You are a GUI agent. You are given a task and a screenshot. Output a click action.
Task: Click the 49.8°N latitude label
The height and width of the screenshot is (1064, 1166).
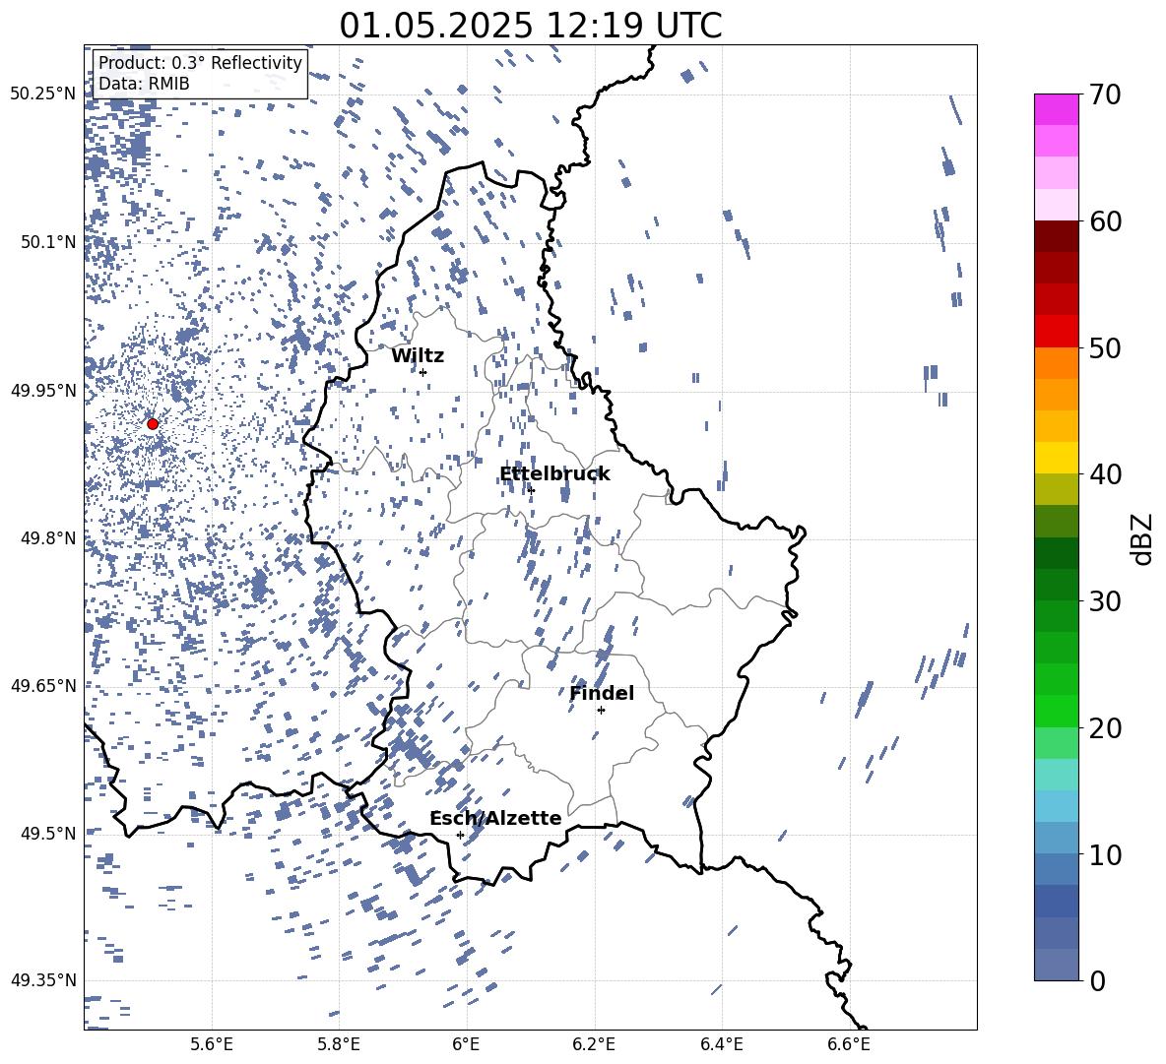click(x=48, y=538)
